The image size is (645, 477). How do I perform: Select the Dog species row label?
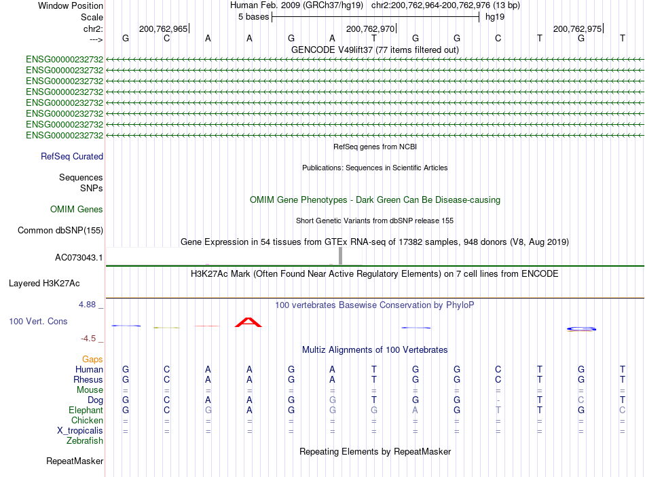tap(95, 400)
